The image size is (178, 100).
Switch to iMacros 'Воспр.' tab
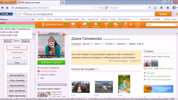click(x=8, y=41)
